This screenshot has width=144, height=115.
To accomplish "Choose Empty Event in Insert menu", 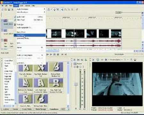I will [30, 32].
